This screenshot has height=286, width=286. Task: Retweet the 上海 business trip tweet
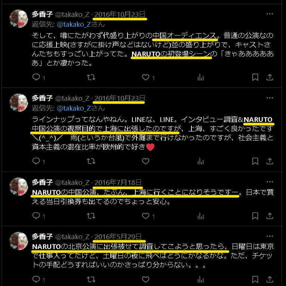click(x=91, y=161)
